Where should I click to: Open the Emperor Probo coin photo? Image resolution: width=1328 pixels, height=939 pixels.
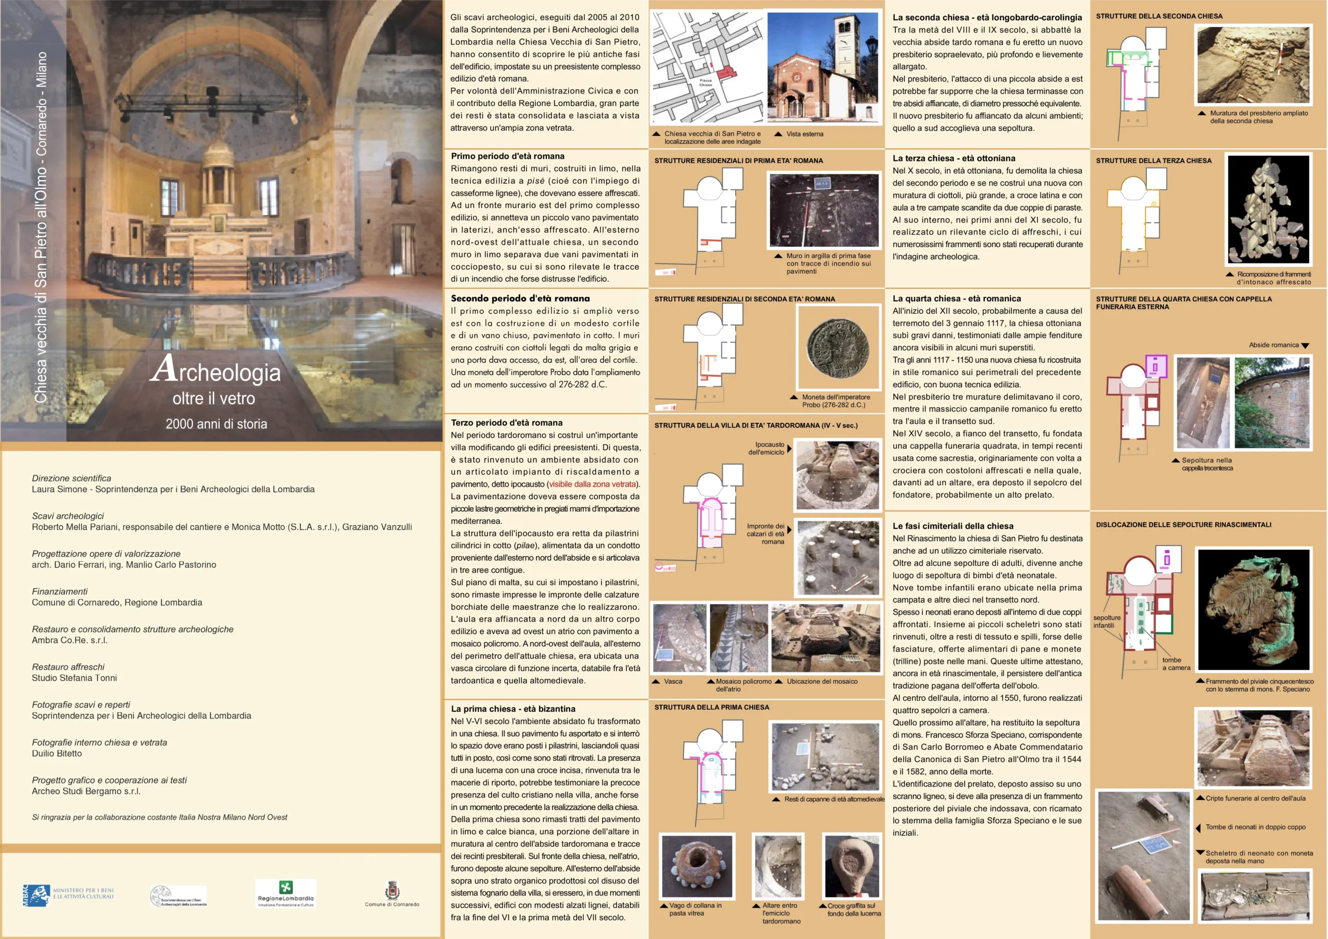(838, 347)
